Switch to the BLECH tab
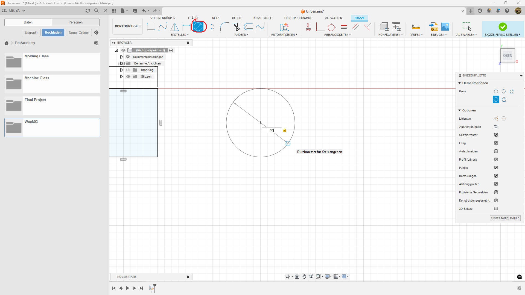 [x=237, y=18]
